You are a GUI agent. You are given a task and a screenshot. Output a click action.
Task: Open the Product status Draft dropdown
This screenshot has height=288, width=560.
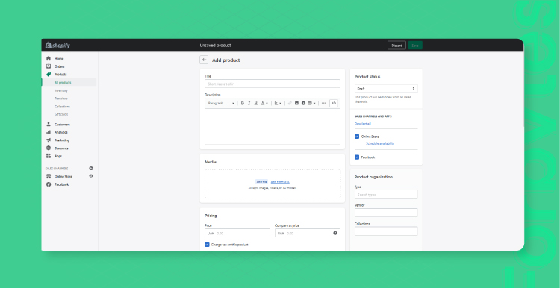tap(386, 89)
